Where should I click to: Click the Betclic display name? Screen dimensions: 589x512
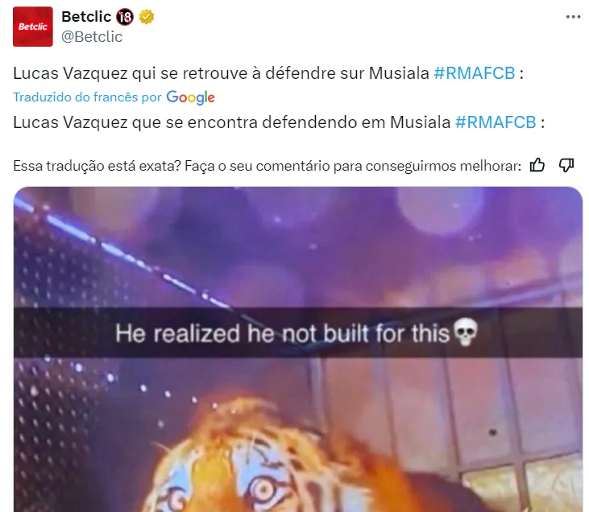coord(86,17)
